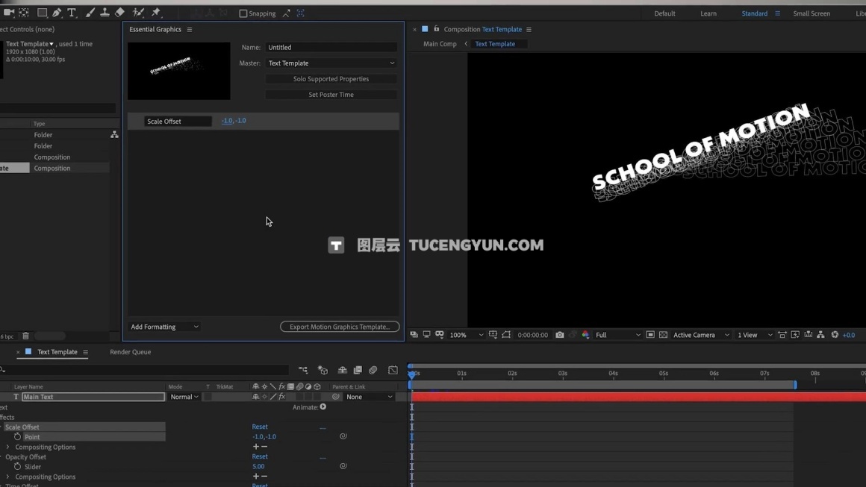Click the Animate arrow button
The width and height of the screenshot is (866, 487).
tap(323, 407)
